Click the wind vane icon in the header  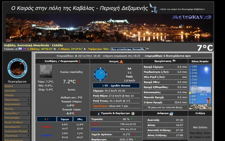[x=153, y=8]
